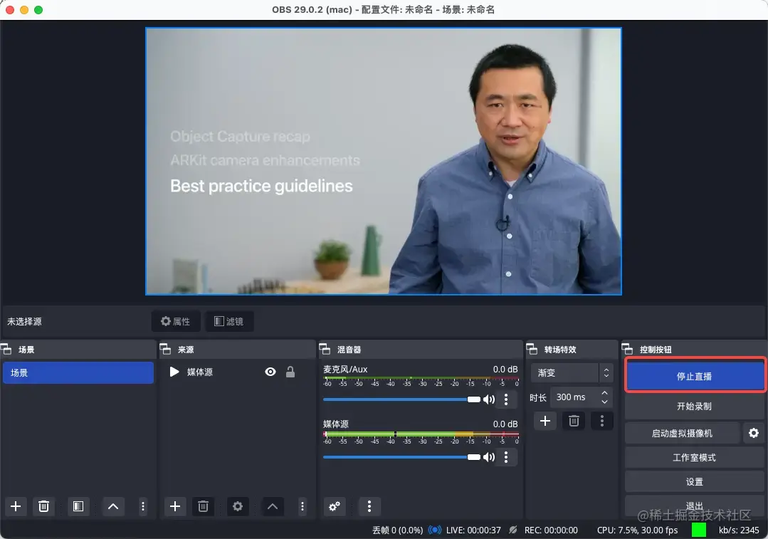The height and width of the screenshot is (539, 768).
Task: Add a new scene with the plus icon
Action: tap(16, 506)
